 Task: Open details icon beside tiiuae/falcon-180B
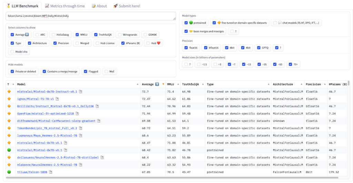pos(51,172)
